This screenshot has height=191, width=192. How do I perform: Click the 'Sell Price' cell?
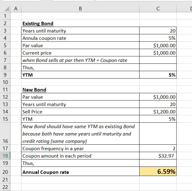80,112
